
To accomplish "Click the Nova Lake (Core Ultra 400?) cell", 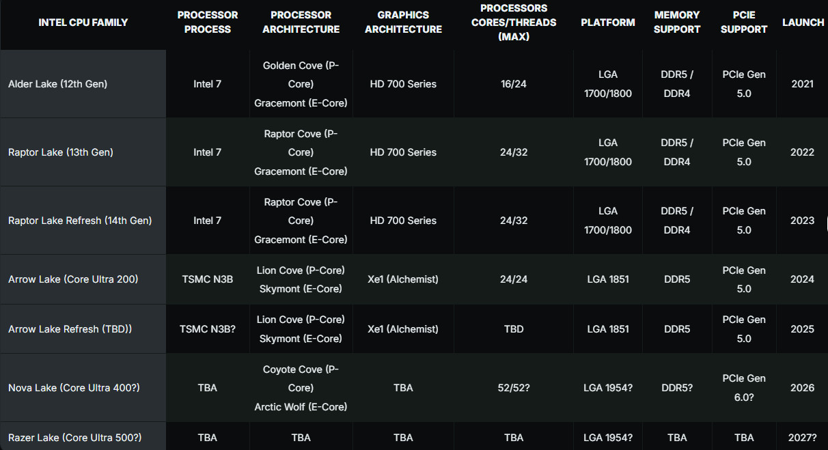I will click(74, 388).
